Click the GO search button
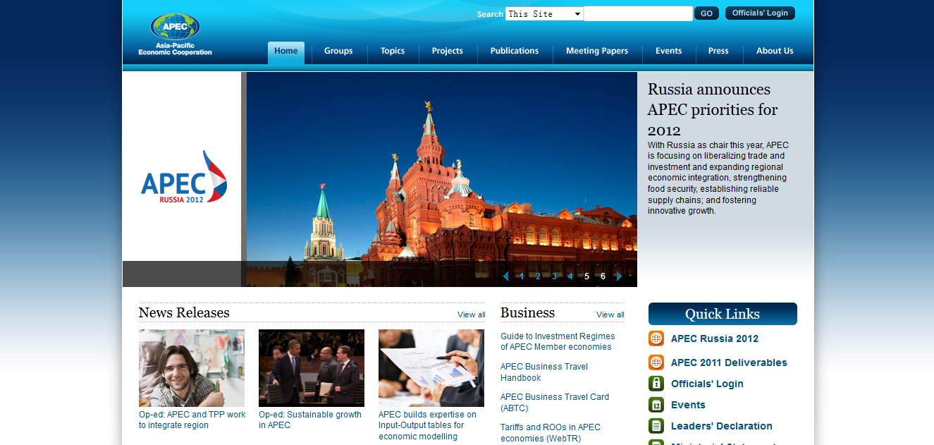 (706, 13)
